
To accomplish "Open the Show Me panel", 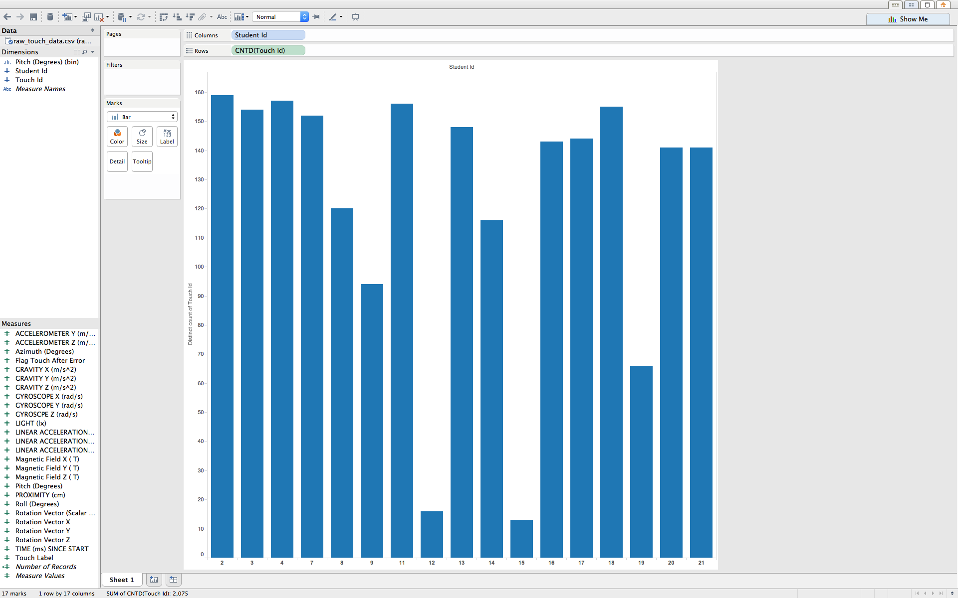I will pos(908,19).
